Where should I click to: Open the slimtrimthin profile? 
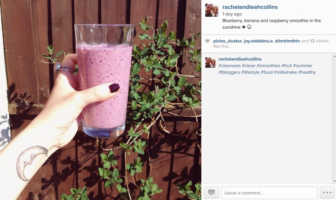point(287,41)
